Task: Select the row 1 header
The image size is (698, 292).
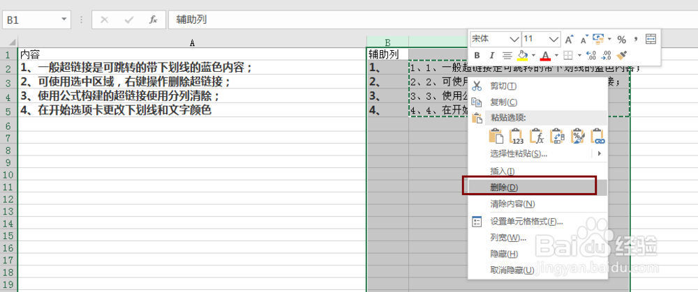Action: tap(8, 54)
